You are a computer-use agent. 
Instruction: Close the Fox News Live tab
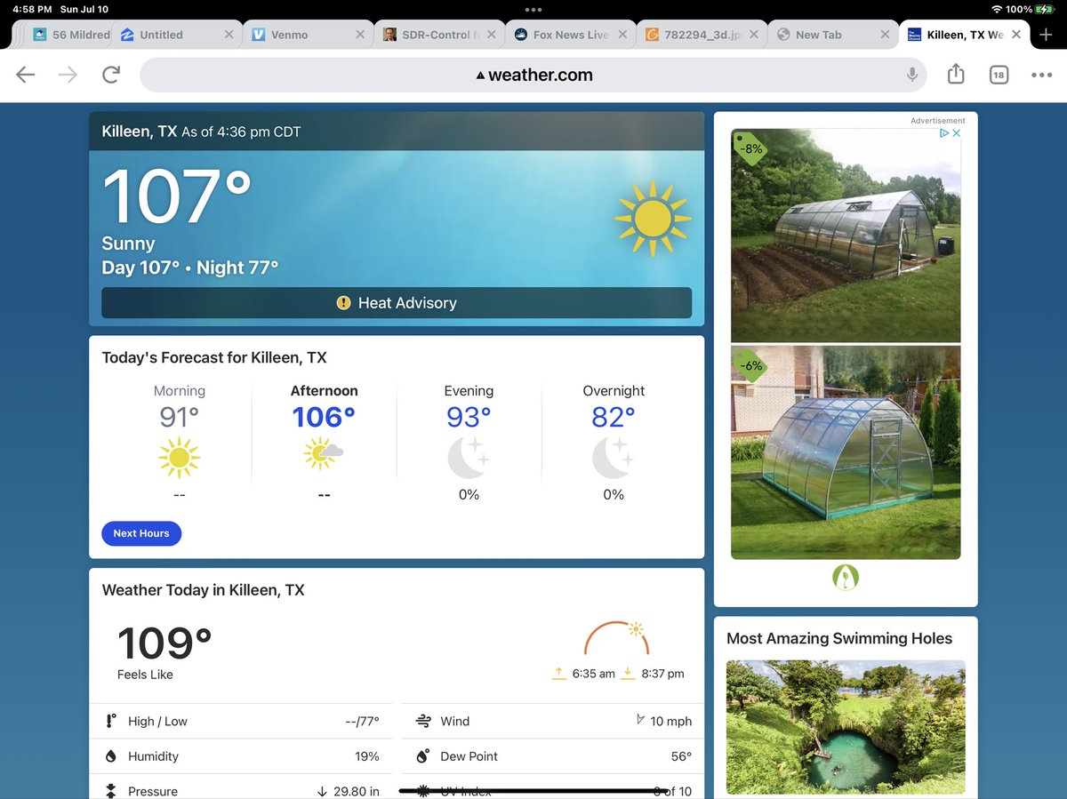[x=622, y=35]
